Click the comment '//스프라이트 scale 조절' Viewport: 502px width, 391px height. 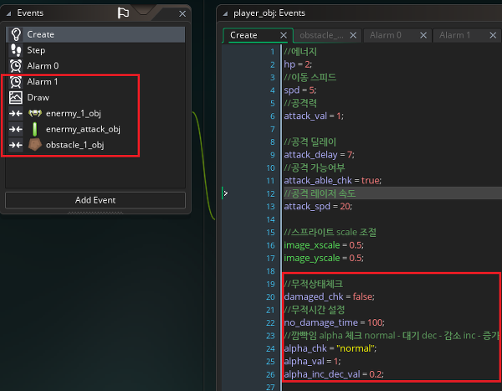click(x=330, y=232)
